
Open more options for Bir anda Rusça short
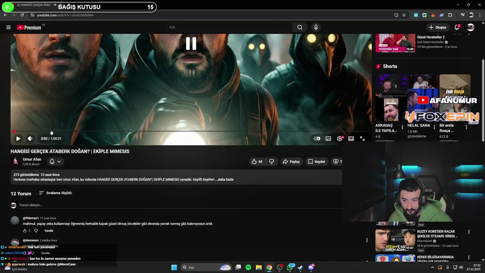[466, 127]
